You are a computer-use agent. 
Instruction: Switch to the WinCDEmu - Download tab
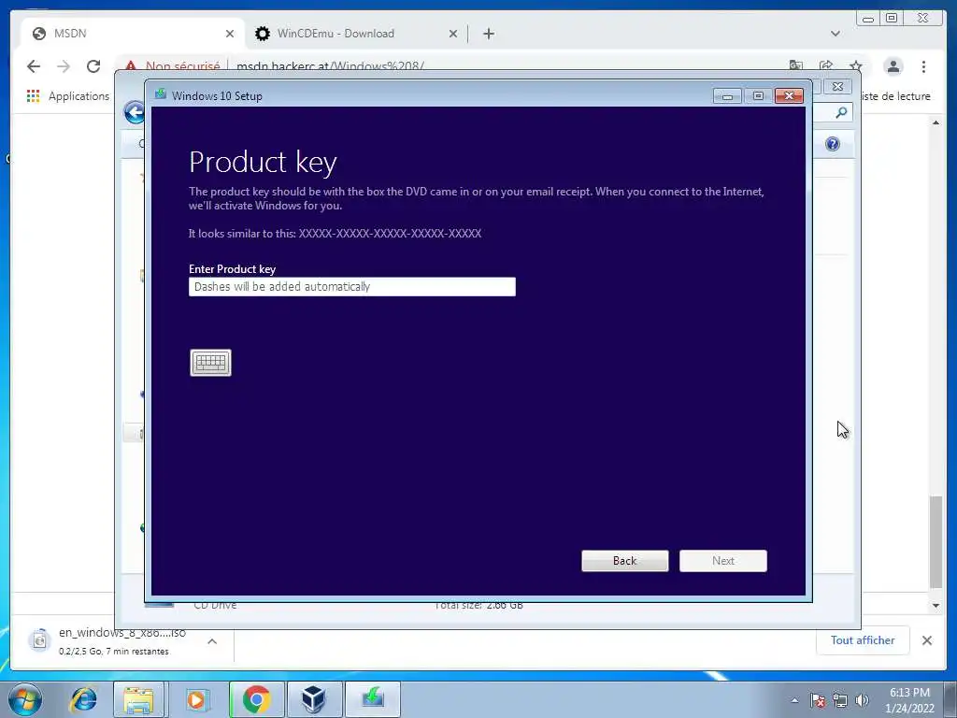click(x=357, y=34)
